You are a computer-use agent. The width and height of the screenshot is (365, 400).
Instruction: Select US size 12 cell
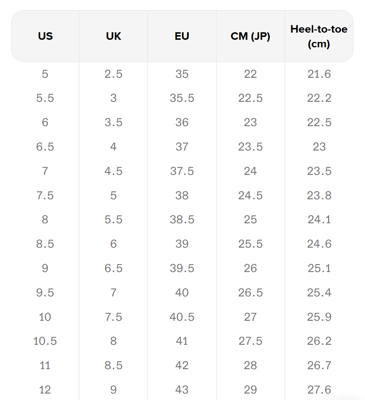[x=45, y=390]
